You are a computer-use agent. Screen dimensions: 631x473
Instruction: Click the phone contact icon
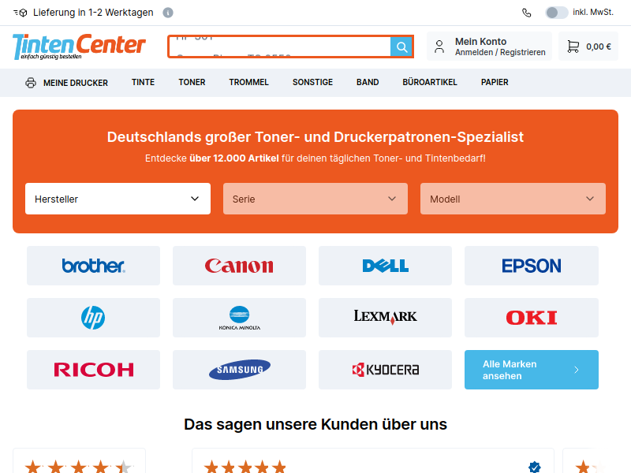[526, 13]
